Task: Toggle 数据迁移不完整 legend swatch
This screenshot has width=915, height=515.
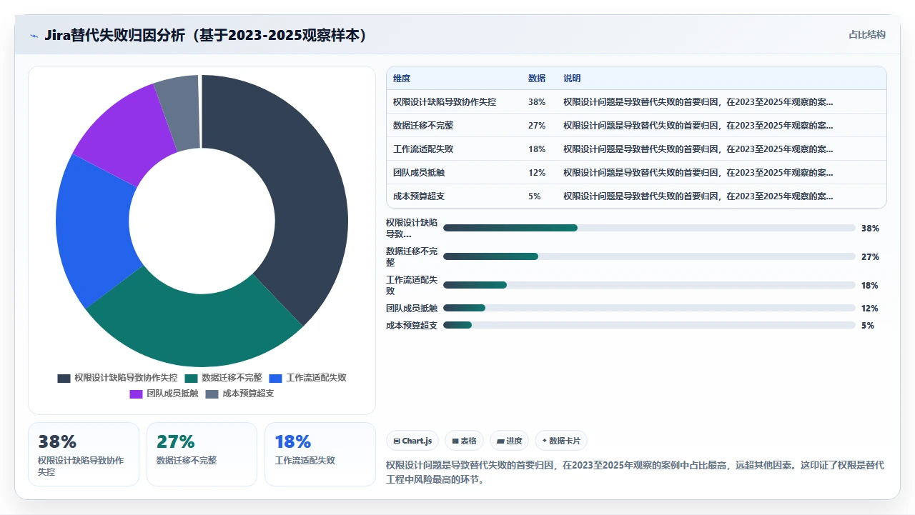Action: (191, 378)
